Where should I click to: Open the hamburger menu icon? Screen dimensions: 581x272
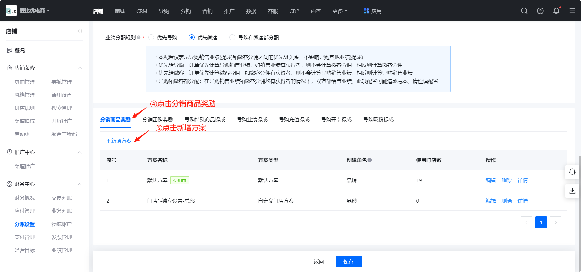pyautogui.click(x=572, y=11)
